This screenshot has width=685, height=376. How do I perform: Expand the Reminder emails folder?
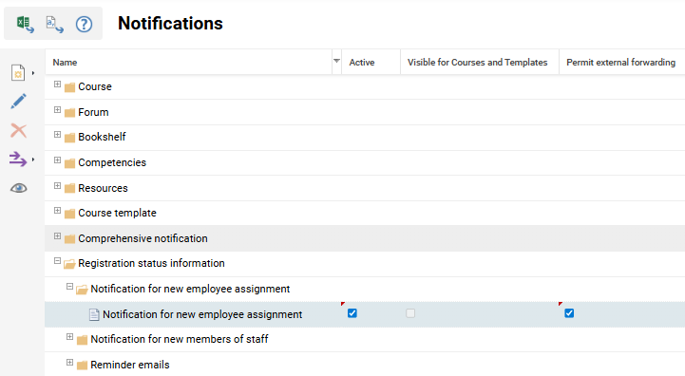tap(69, 363)
